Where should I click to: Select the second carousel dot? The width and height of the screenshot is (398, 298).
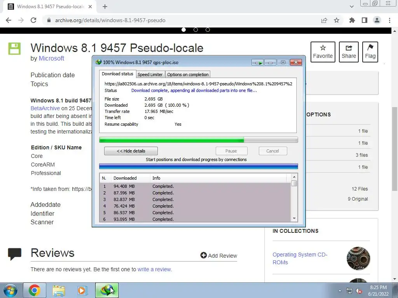[x=196, y=29]
